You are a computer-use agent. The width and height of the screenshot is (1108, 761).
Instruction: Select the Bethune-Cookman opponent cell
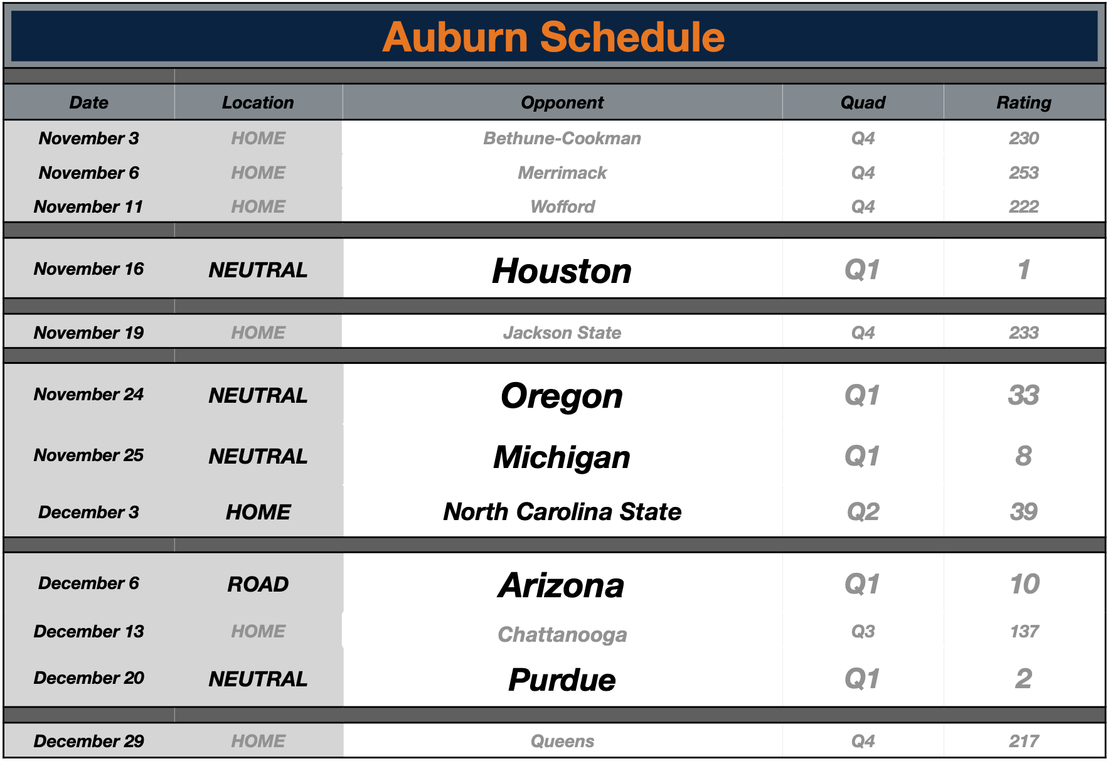click(x=562, y=138)
